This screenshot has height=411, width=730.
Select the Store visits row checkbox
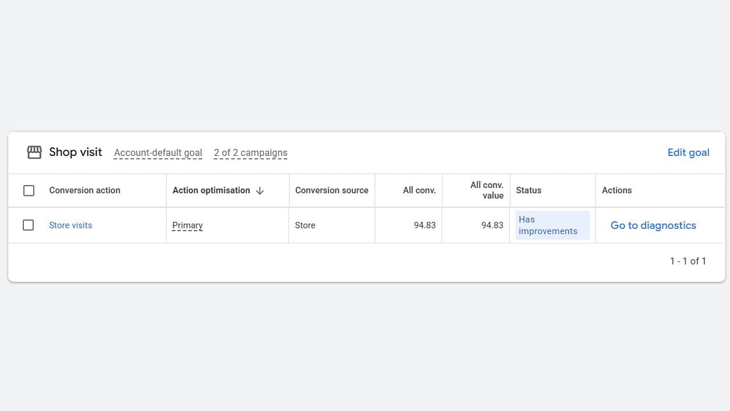(29, 225)
